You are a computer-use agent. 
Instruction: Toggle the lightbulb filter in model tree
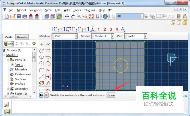click(x=34, y=44)
